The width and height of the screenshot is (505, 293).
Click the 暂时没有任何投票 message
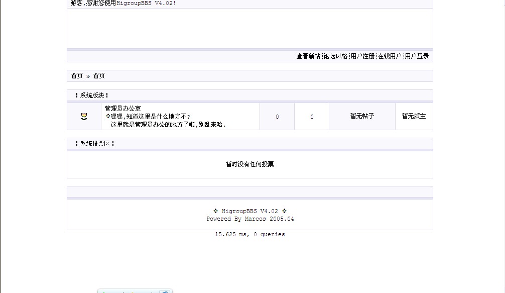click(x=249, y=164)
